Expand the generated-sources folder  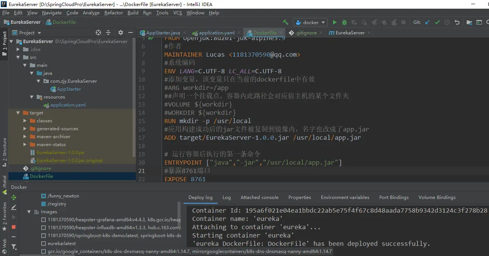click(x=25, y=129)
